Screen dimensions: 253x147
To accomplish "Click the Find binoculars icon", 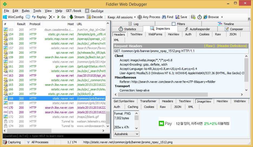I will (x=164, y=17).
